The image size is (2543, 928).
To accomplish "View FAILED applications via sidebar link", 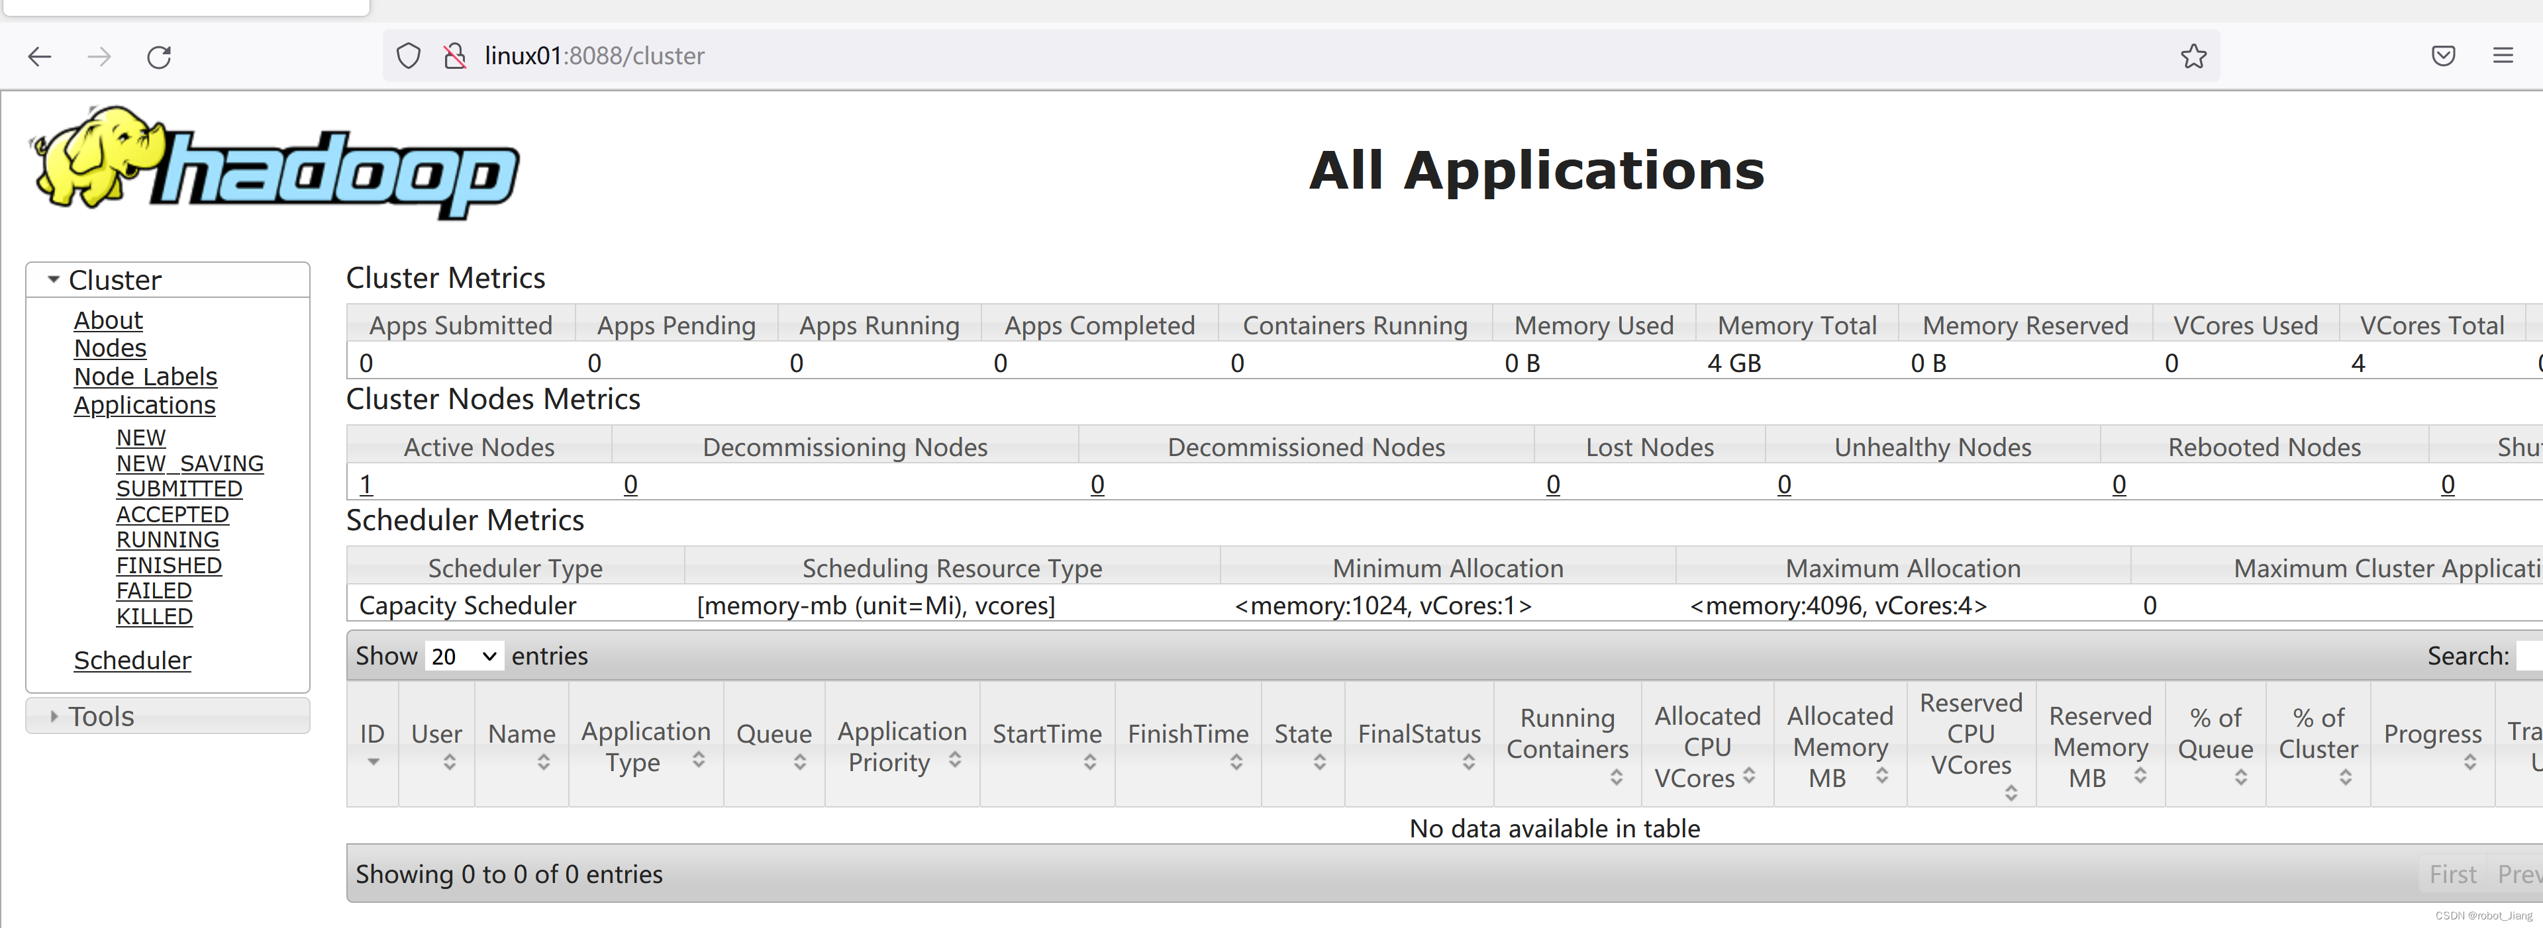I will click(154, 590).
